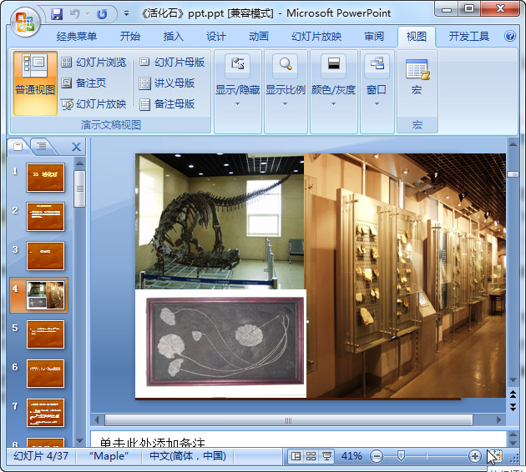The height and width of the screenshot is (472, 526).
Task: Switch to 幻灯片浏览 slide sorter view
Action: [x=94, y=63]
